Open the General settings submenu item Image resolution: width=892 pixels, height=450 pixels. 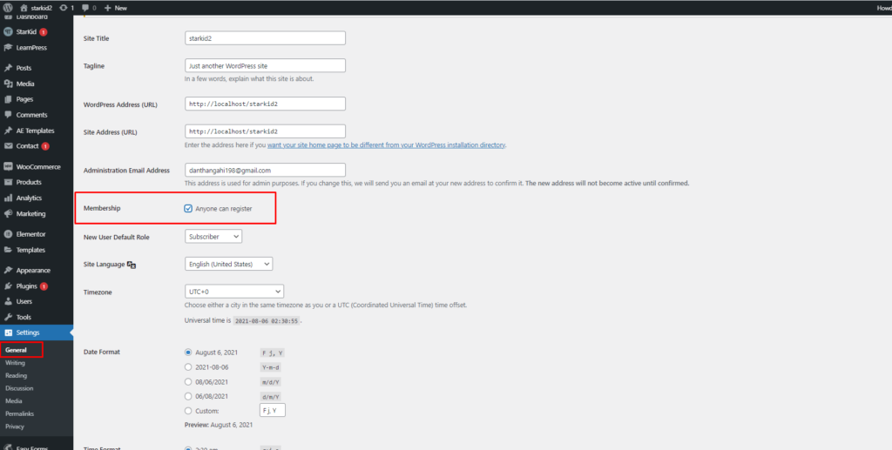(x=16, y=350)
